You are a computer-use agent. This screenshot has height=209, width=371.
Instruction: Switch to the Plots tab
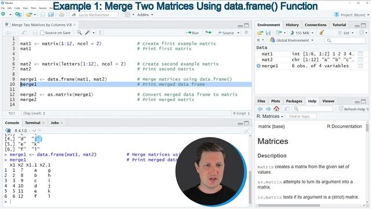click(275, 101)
